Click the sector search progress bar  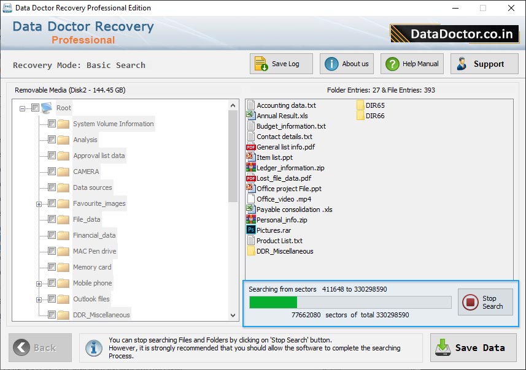350,302
